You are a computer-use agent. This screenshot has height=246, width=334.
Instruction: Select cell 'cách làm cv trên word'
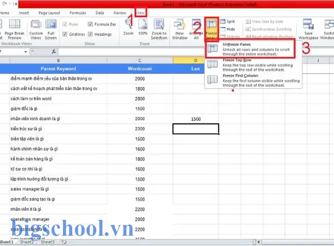58,99
